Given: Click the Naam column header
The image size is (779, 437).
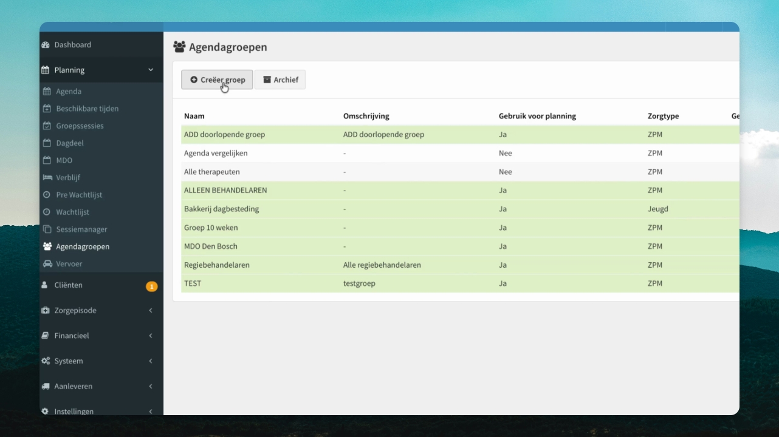Looking at the screenshot, I should tap(194, 116).
